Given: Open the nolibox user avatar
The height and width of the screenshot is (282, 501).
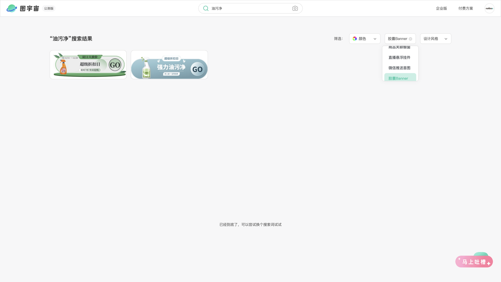Looking at the screenshot, I should point(489,8).
